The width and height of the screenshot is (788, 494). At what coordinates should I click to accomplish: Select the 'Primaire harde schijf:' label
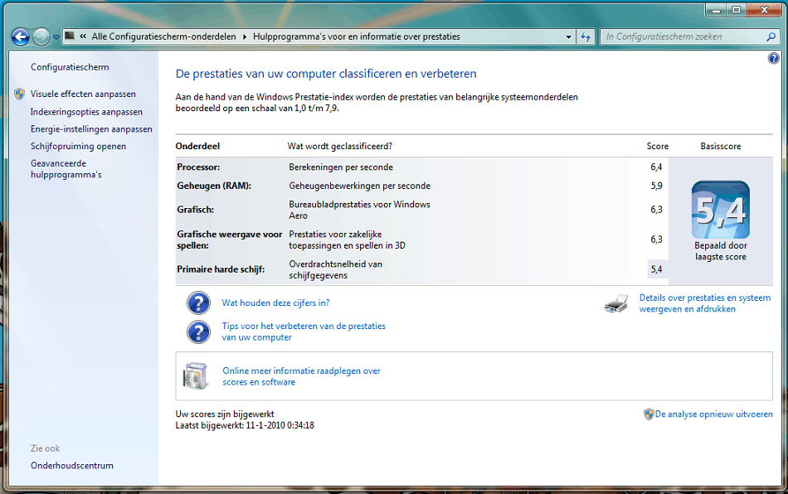221,269
